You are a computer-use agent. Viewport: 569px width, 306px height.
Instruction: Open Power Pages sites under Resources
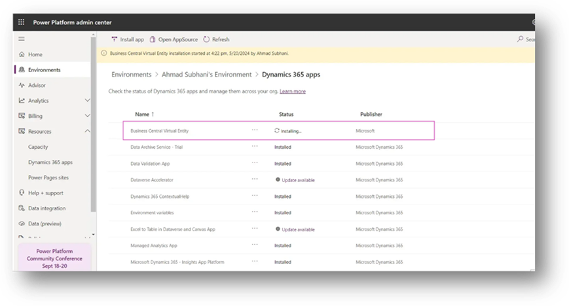point(48,178)
